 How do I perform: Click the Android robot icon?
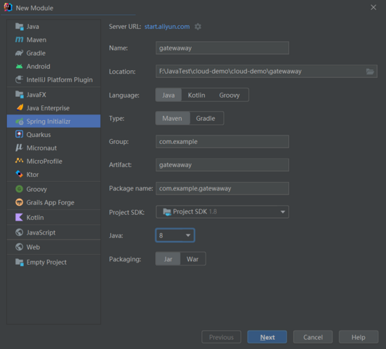[19, 66]
